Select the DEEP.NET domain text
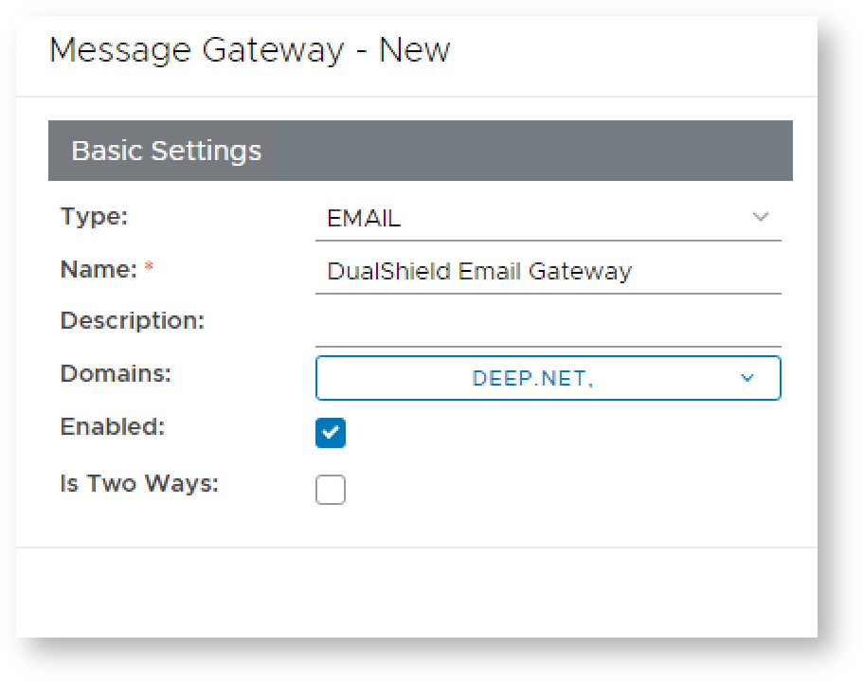Image resolution: width=863 pixels, height=683 pixels. pyautogui.click(x=531, y=378)
